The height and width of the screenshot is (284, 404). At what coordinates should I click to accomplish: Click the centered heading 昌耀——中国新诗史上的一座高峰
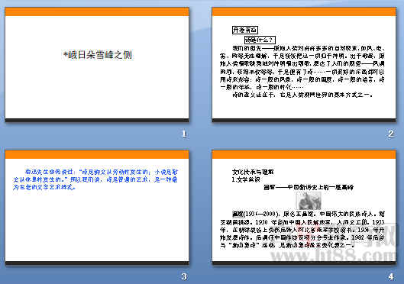tap(309, 187)
